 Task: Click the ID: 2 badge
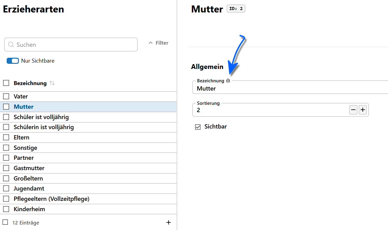pos(236,9)
